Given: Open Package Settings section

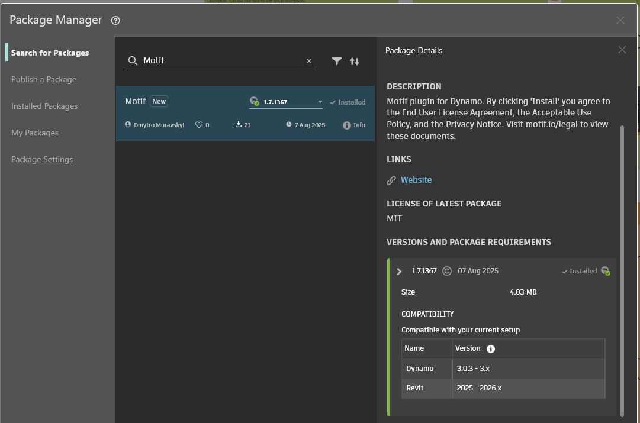Looking at the screenshot, I should point(42,160).
